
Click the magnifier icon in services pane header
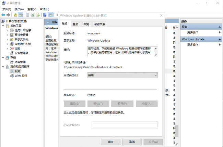[48, 22]
